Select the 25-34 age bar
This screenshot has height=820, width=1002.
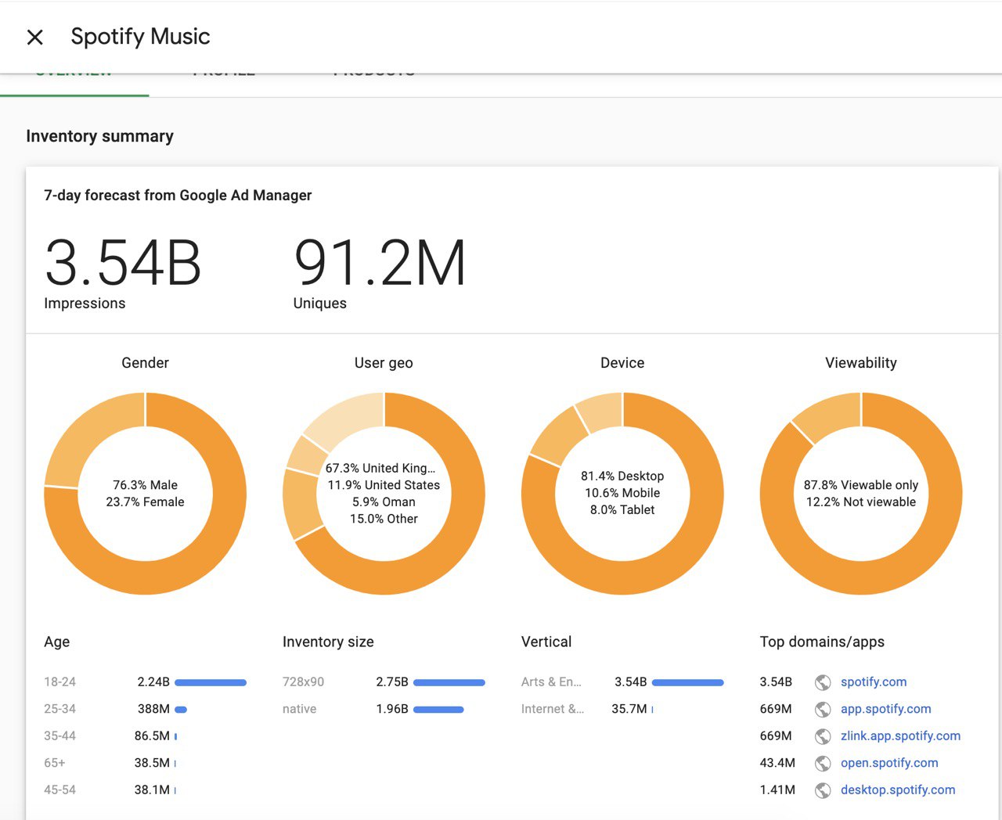point(181,710)
